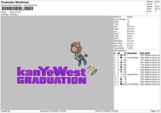Screen dimensions: 161x113
Task: Click the Max Stitch value 10.3 mm
Action: (x=130, y=41)
